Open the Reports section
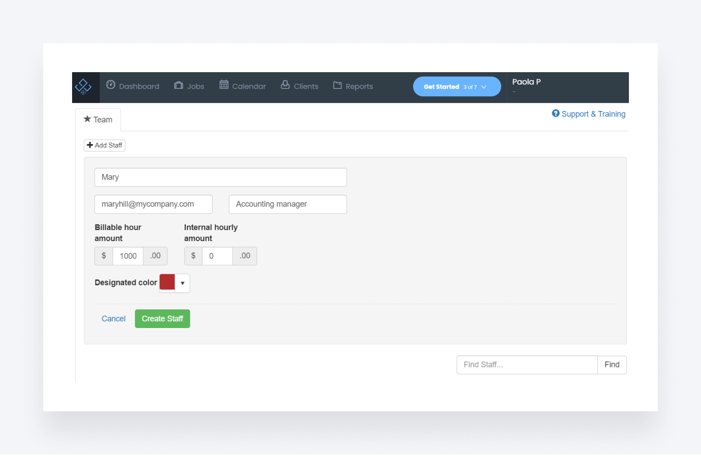The width and height of the screenshot is (701, 460). [359, 86]
